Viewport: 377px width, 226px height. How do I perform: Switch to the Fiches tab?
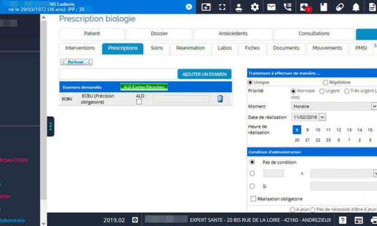coord(252,48)
